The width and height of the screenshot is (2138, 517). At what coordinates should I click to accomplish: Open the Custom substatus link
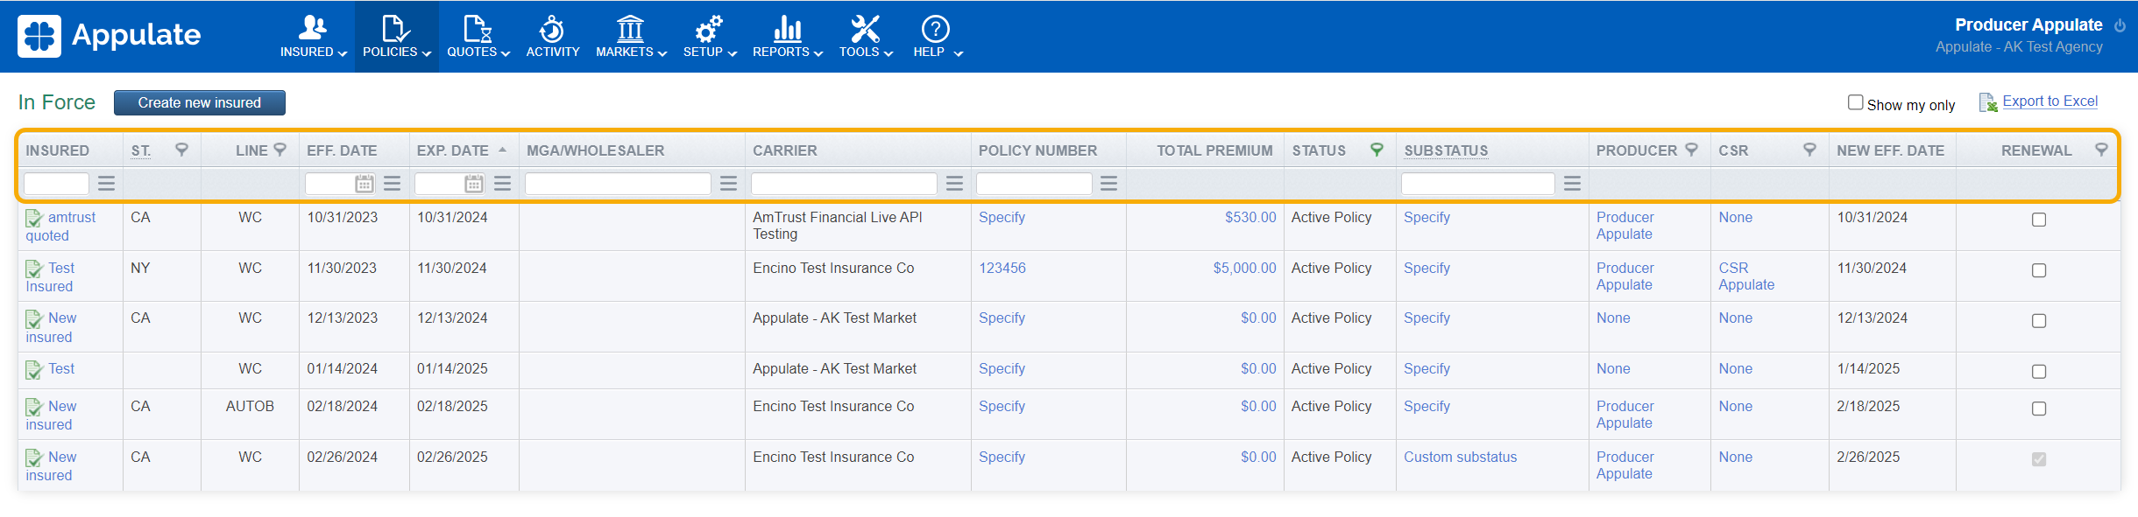[1460, 457]
